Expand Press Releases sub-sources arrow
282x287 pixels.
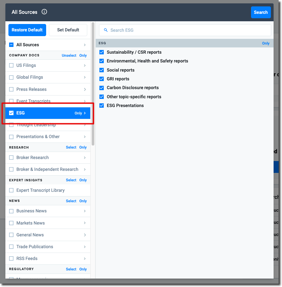tap(85, 89)
